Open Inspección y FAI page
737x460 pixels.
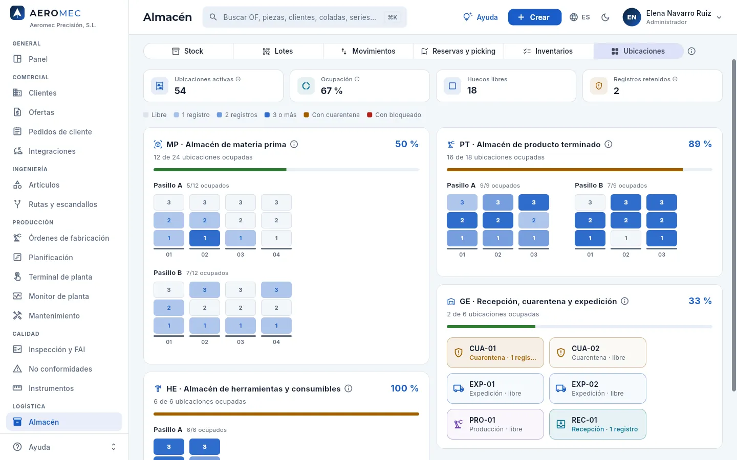[x=64, y=350]
